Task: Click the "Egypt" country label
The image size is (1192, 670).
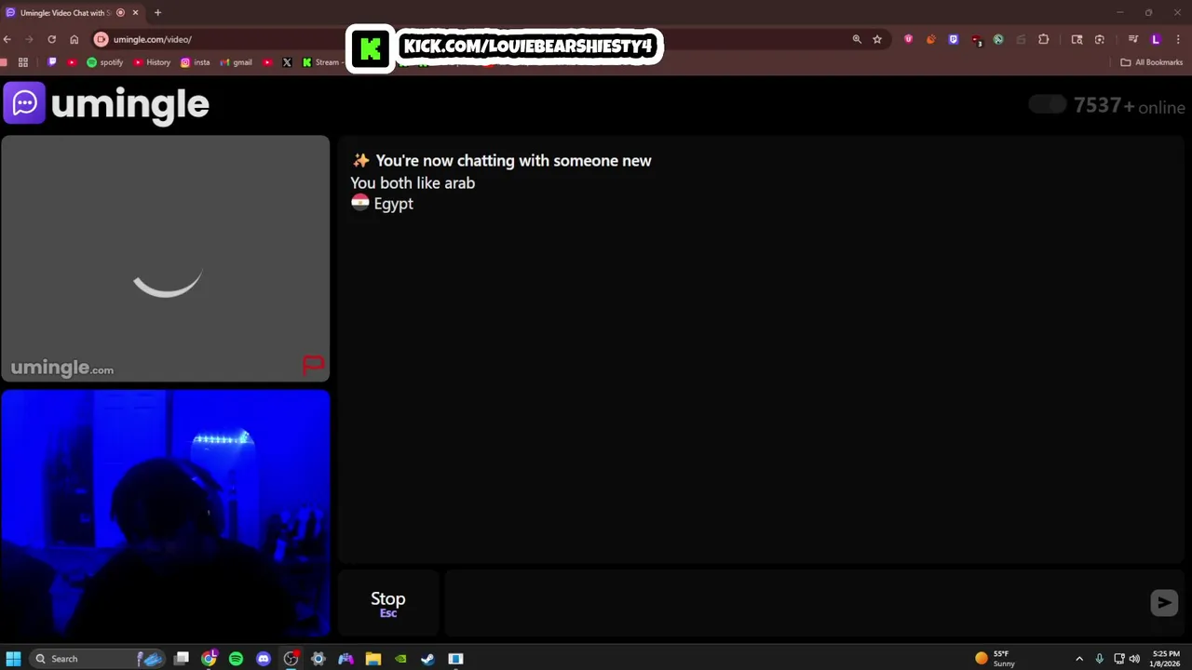Action: coord(393,204)
